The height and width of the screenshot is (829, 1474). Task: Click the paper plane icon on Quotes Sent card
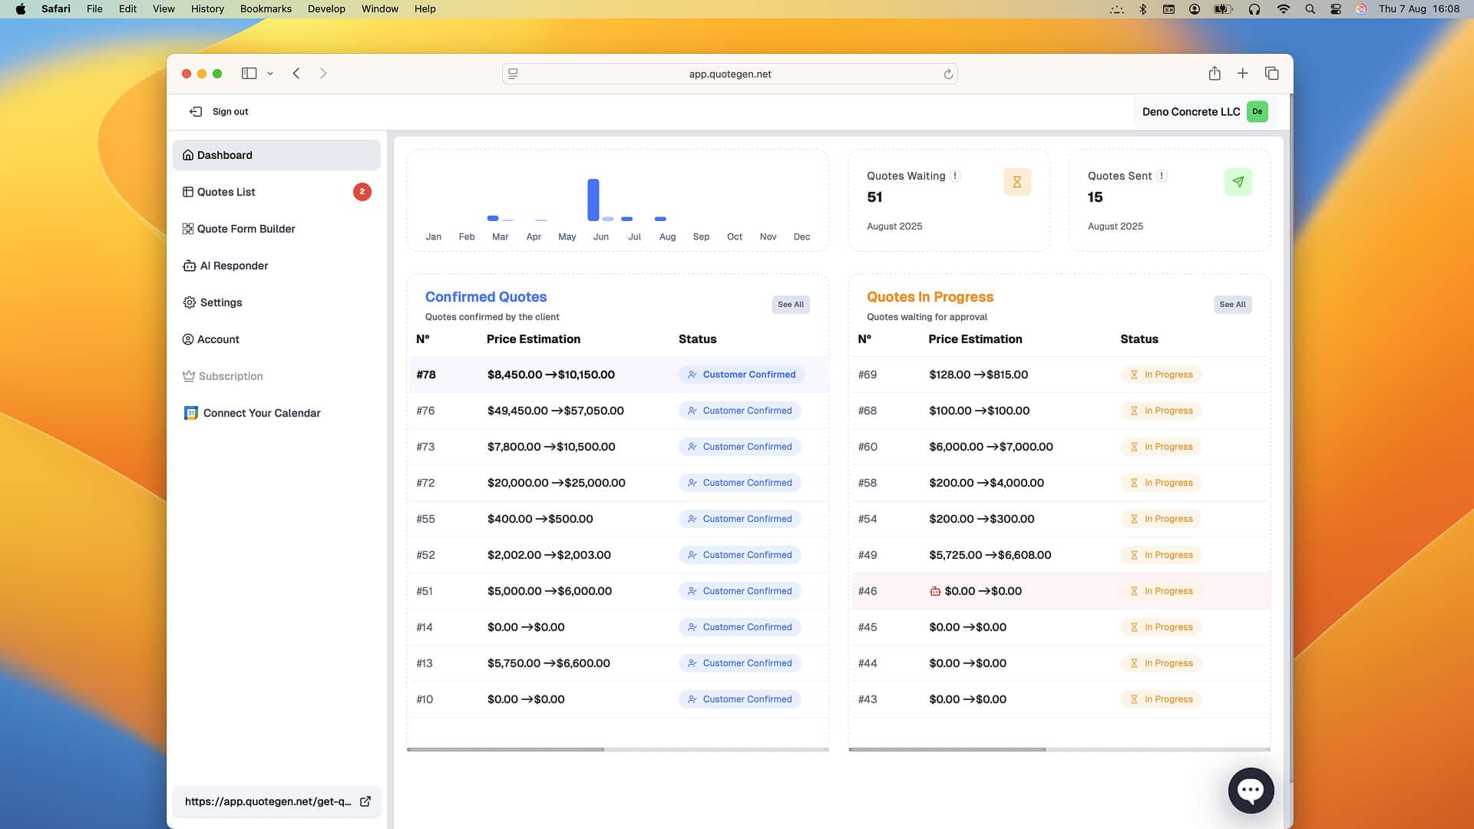point(1238,182)
